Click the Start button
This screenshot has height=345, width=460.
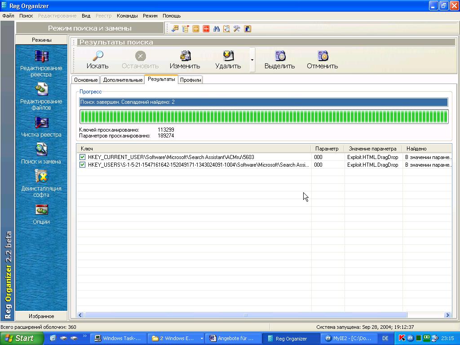22,338
